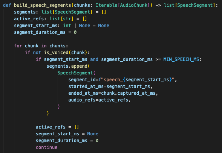This screenshot has width=222, height=153.
Task: Click the MIN_SPEECH_MS constant
Action: (x=181, y=59)
